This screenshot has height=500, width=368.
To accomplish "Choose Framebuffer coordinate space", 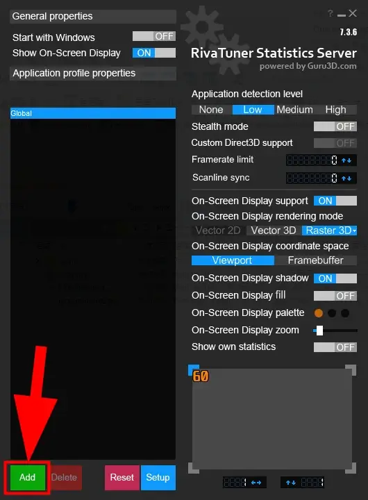I will [x=315, y=260].
